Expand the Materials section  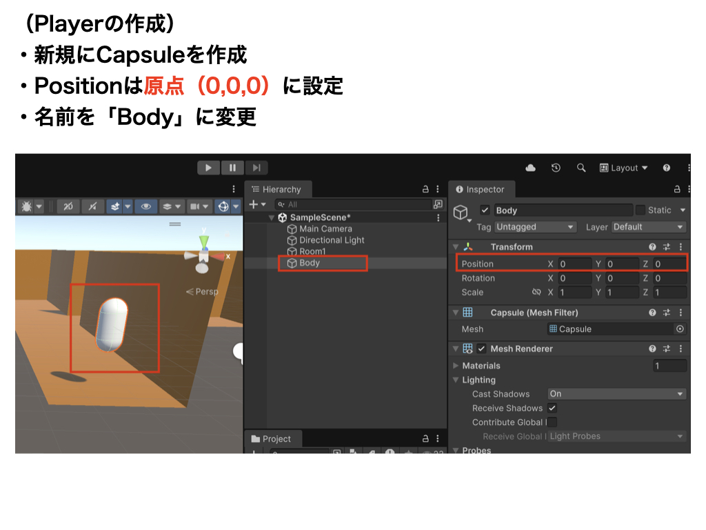point(456,366)
